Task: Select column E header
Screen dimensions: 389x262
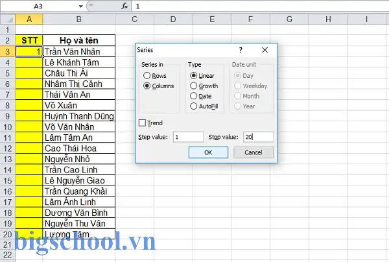Action: (212, 19)
